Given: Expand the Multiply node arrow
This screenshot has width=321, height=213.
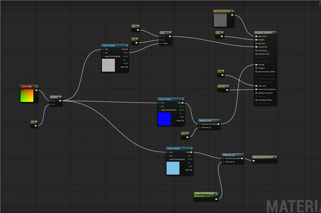Looking at the screenshot, I should tap(60, 97).
